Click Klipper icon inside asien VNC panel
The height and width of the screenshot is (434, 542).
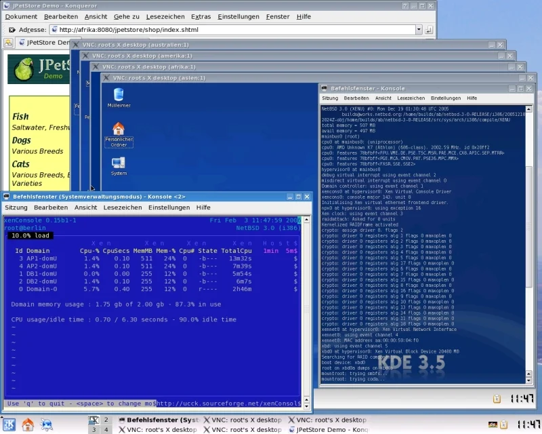(x=497, y=399)
